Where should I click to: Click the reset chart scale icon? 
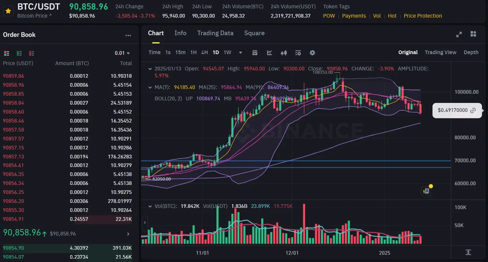468,252
